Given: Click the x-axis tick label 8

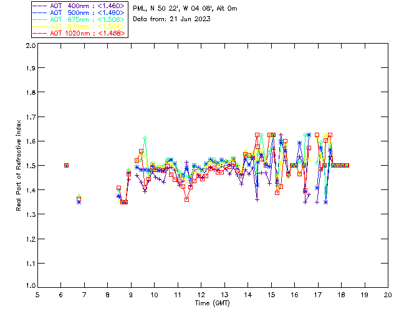Looking at the screenshot, I should (x=108, y=295).
